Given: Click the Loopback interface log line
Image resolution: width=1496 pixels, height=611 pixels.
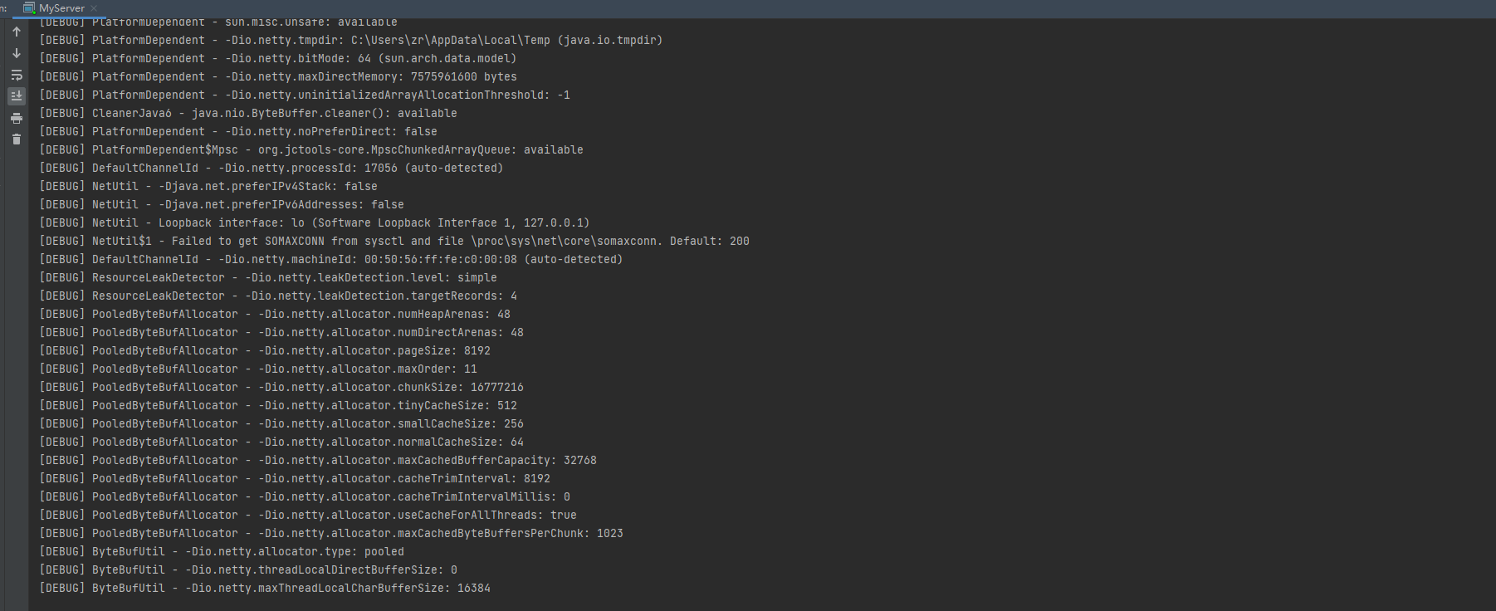Looking at the screenshot, I should 315,222.
